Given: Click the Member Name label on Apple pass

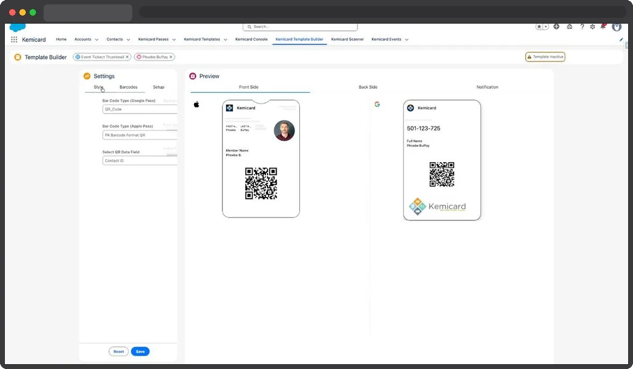Looking at the screenshot, I should pos(237,150).
